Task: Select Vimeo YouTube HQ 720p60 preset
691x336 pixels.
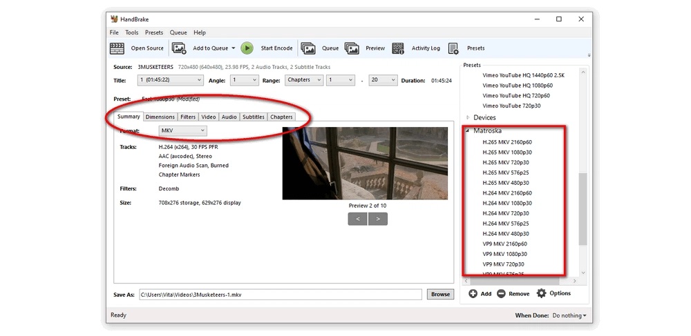Action: click(516, 95)
